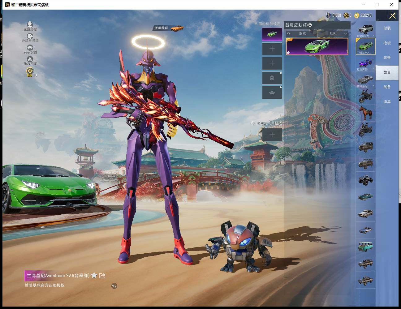
Task: Click the help question mark beside 载具皮肤
Action: 310,25
